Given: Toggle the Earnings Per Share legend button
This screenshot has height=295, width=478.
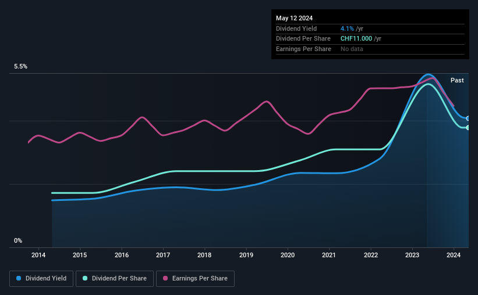Looking at the screenshot, I should [x=195, y=278].
